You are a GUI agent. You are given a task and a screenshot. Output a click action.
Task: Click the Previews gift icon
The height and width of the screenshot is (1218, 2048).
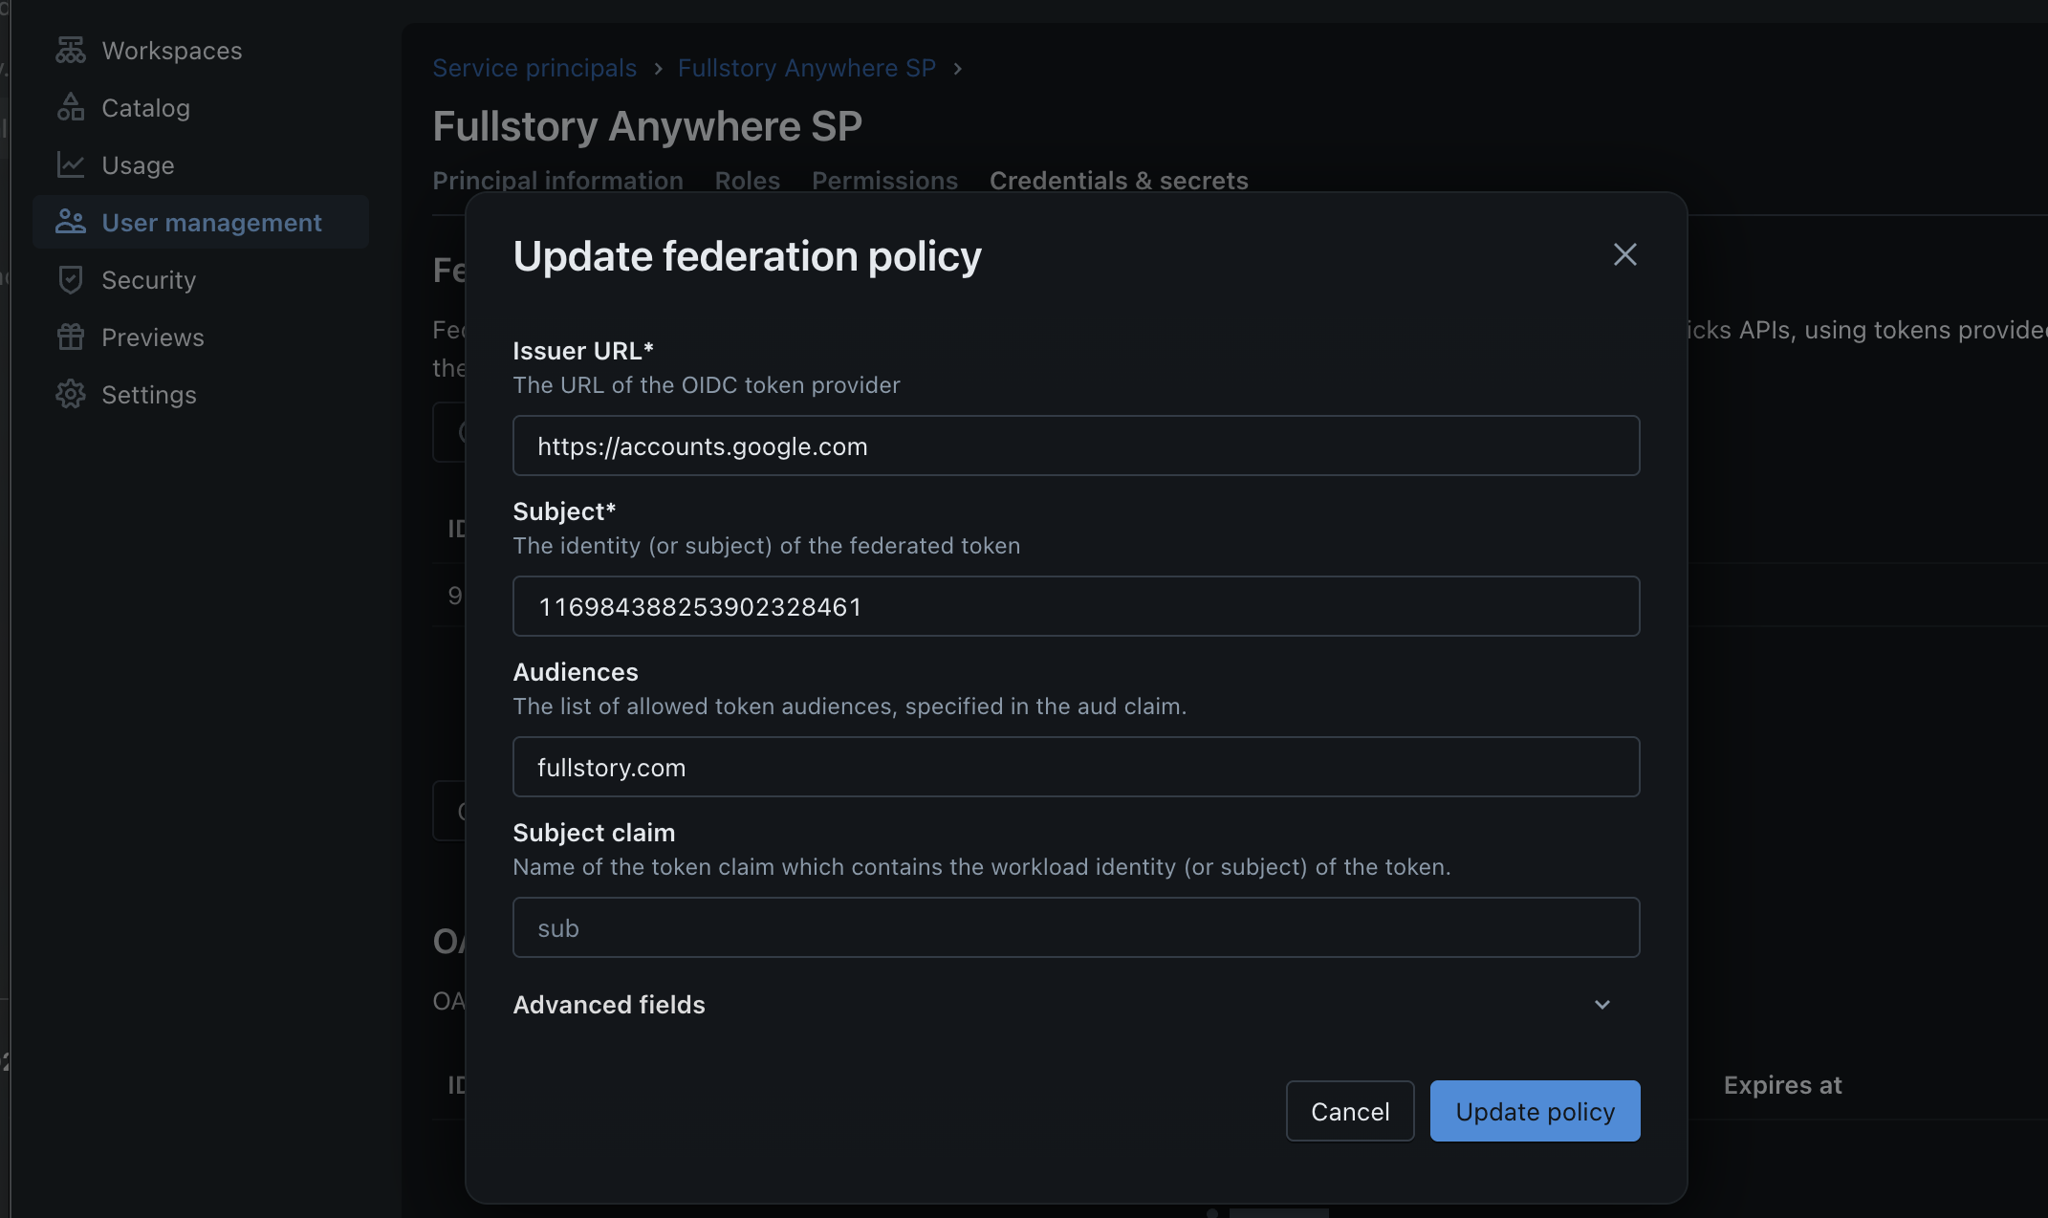[x=70, y=337]
